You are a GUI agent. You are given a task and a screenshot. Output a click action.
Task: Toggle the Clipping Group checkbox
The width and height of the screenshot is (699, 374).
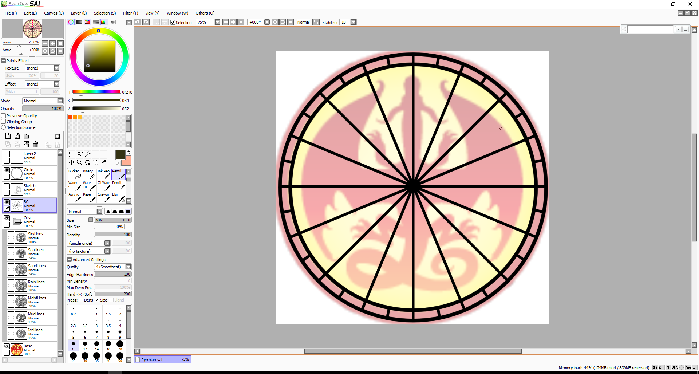point(4,122)
